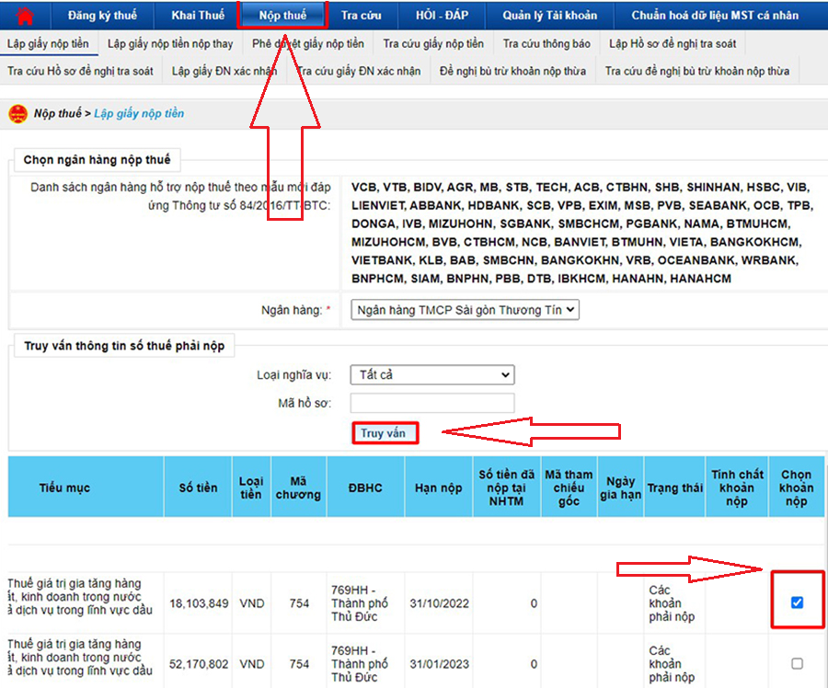Open Phê duyệt giấy nộp tiền tab
Screen dimensions: 828x688
click(307, 43)
